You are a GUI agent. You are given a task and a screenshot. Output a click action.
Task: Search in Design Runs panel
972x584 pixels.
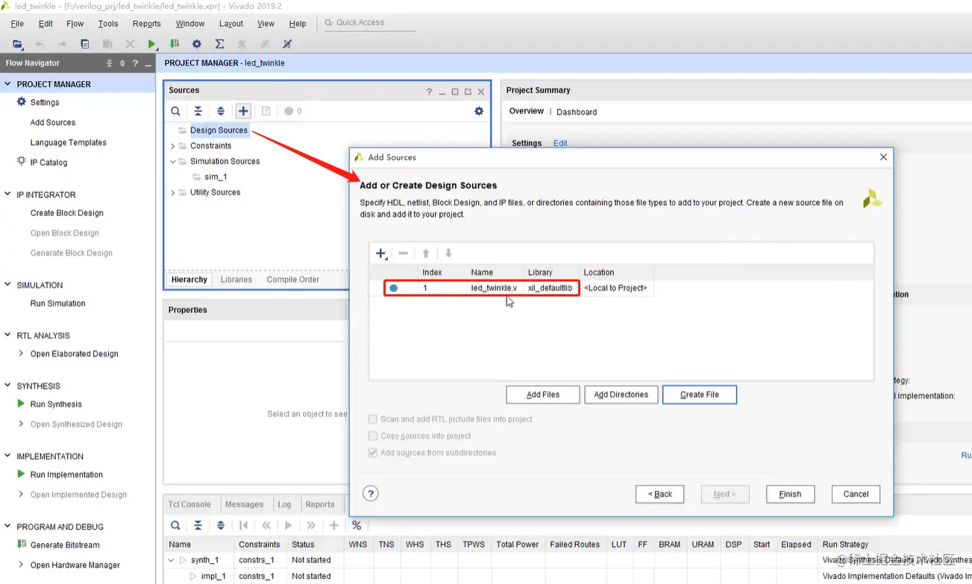pyautogui.click(x=175, y=525)
